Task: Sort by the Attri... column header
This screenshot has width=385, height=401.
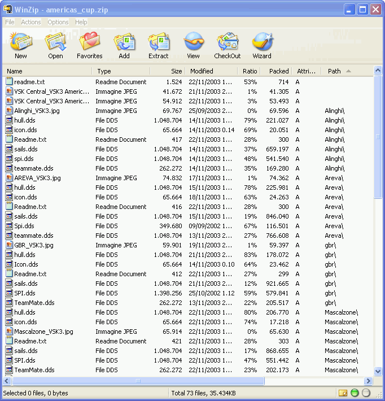Action: [307, 71]
